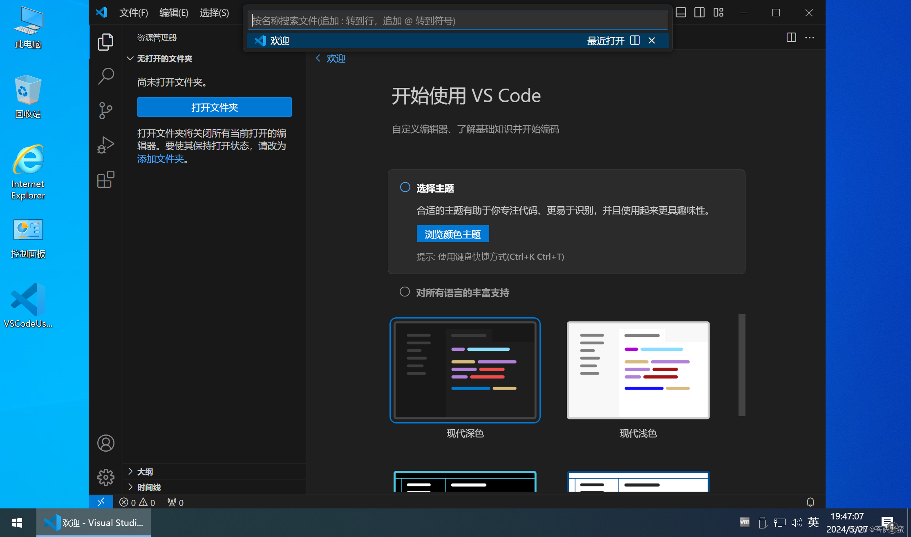
Task: Click the remote window indicator in status bar
Action: click(101, 502)
